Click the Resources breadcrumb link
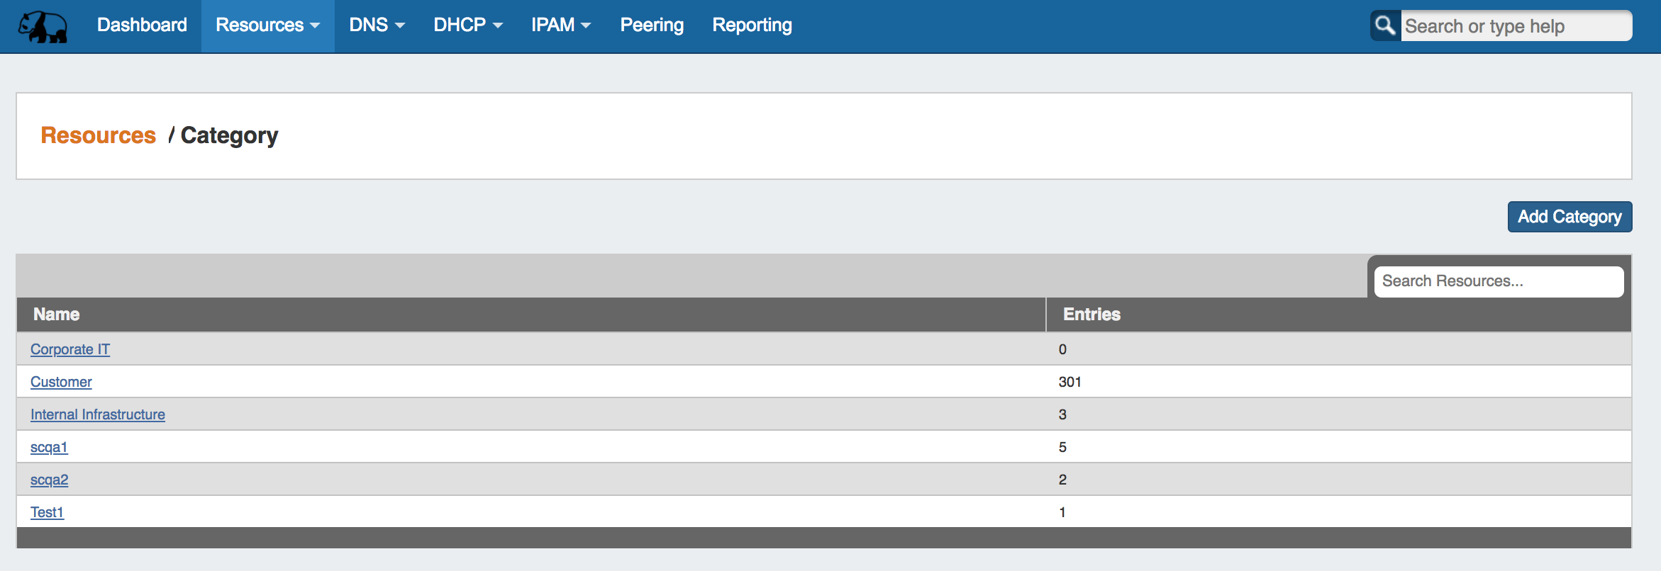 click(98, 135)
